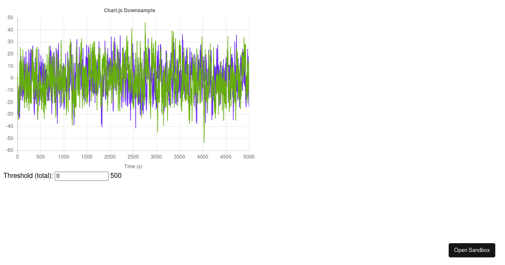This screenshot has height=265, width=505.
Task: Click the 500 label beside the input
Action: (115, 175)
